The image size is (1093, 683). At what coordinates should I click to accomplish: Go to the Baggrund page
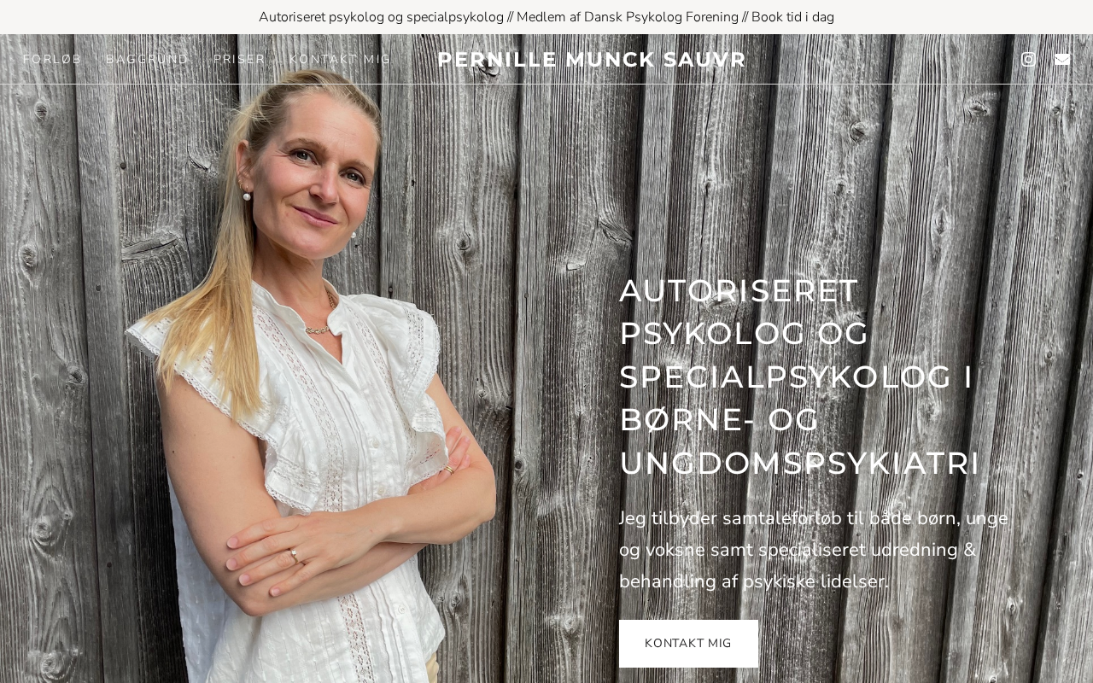(148, 59)
